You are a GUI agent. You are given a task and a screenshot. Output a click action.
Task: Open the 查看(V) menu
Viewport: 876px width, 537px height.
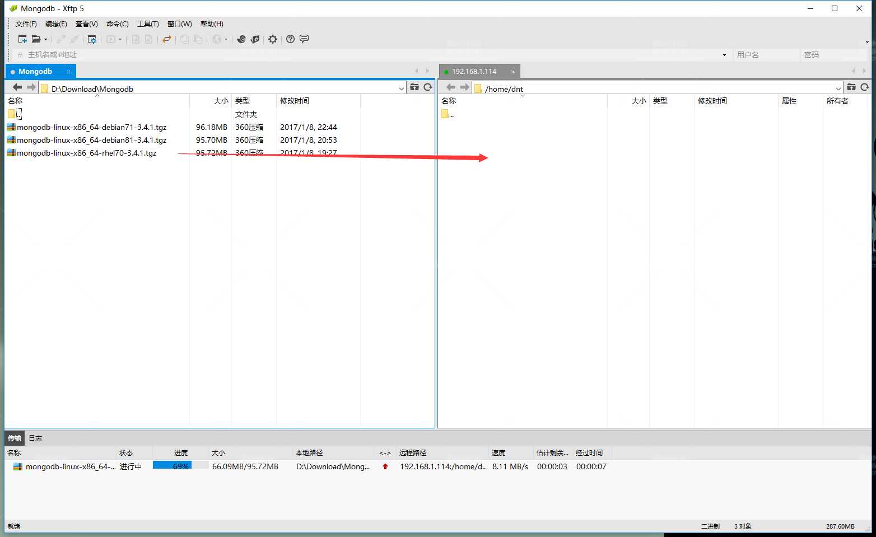[x=87, y=24]
